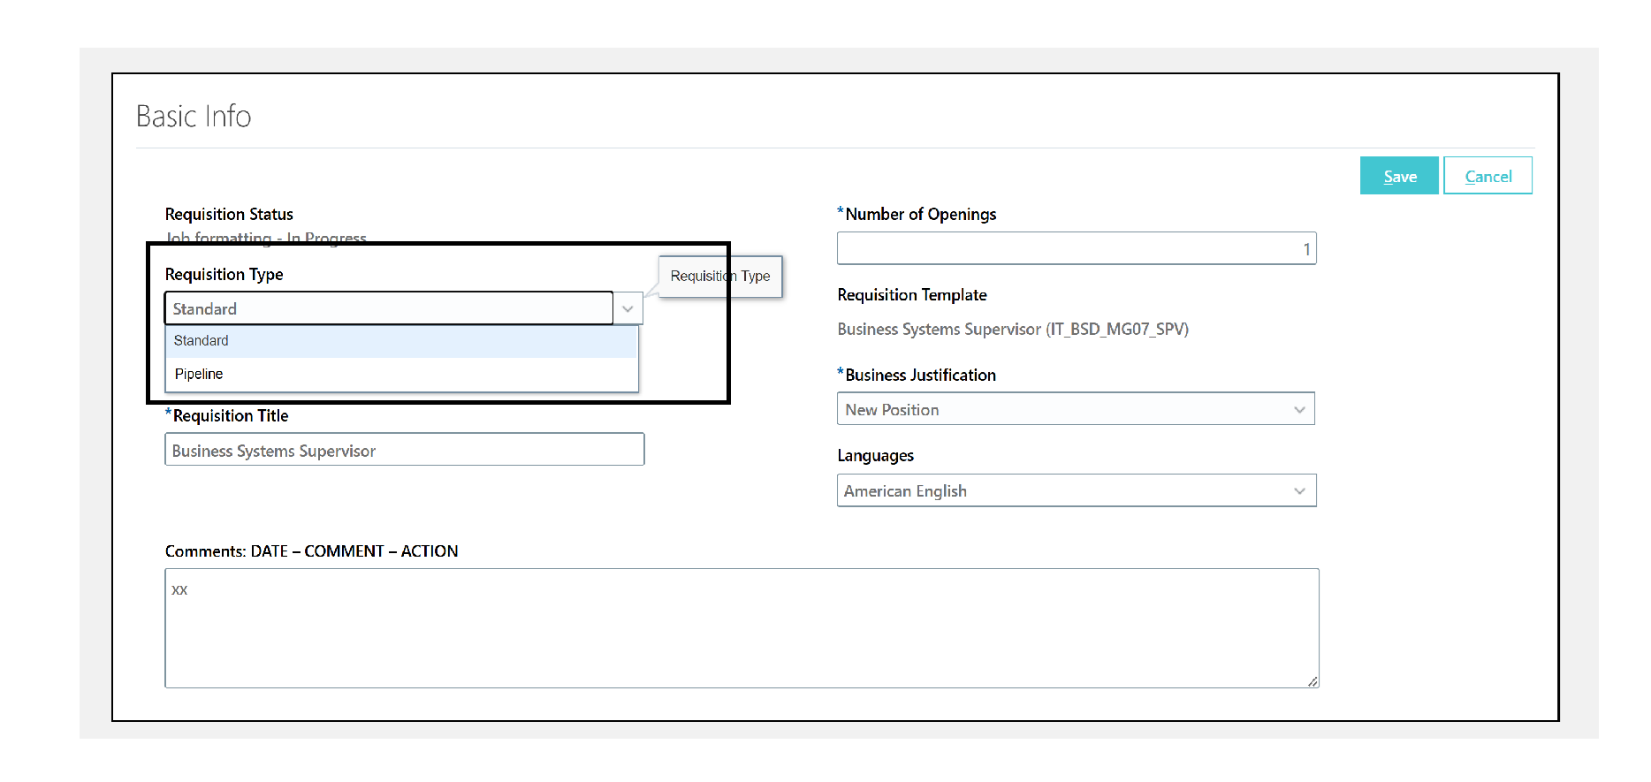Image resolution: width=1651 pixels, height=782 pixels.
Task: Edit the Number of Openings field
Action: pyautogui.click(x=1077, y=248)
